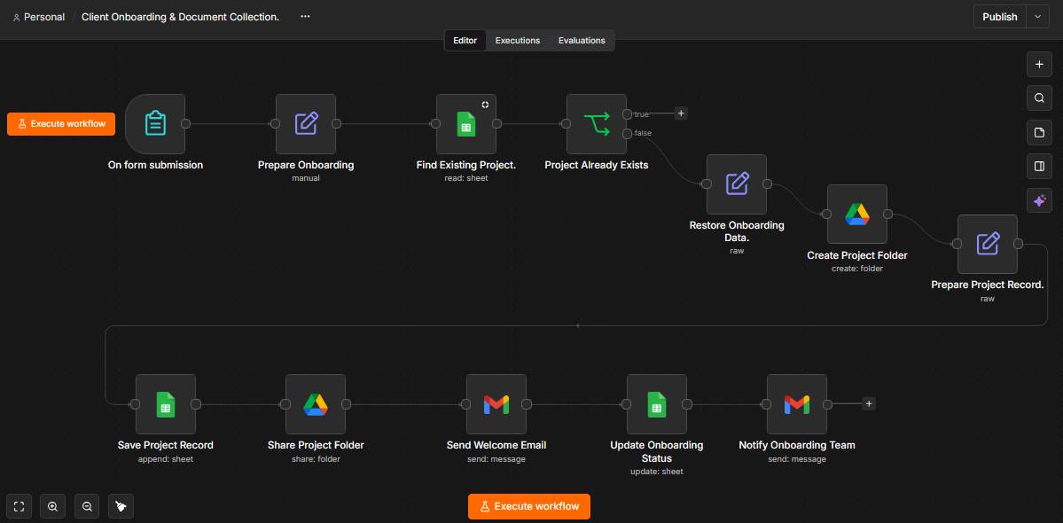Add a sticky note to canvas
1063x523 pixels.
(x=1038, y=132)
